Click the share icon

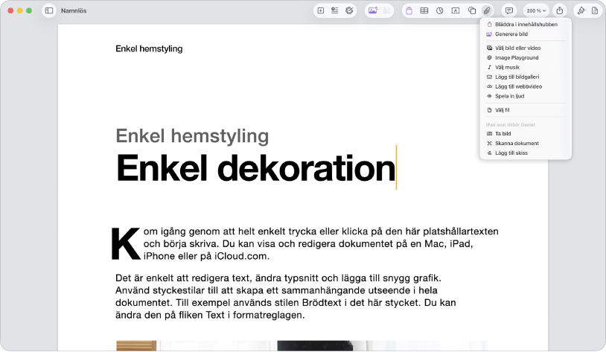[560, 11]
